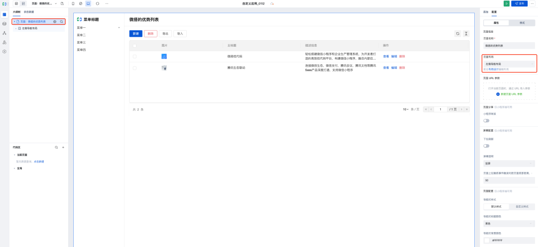Screen dimensions: 538x247
Task: Select 自定义样式 for the navigation bar style
Action: tap(522, 206)
